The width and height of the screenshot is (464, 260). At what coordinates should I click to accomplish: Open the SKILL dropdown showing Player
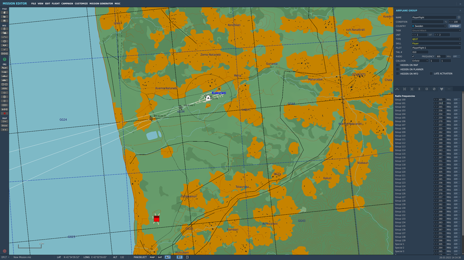click(x=436, y=43)
